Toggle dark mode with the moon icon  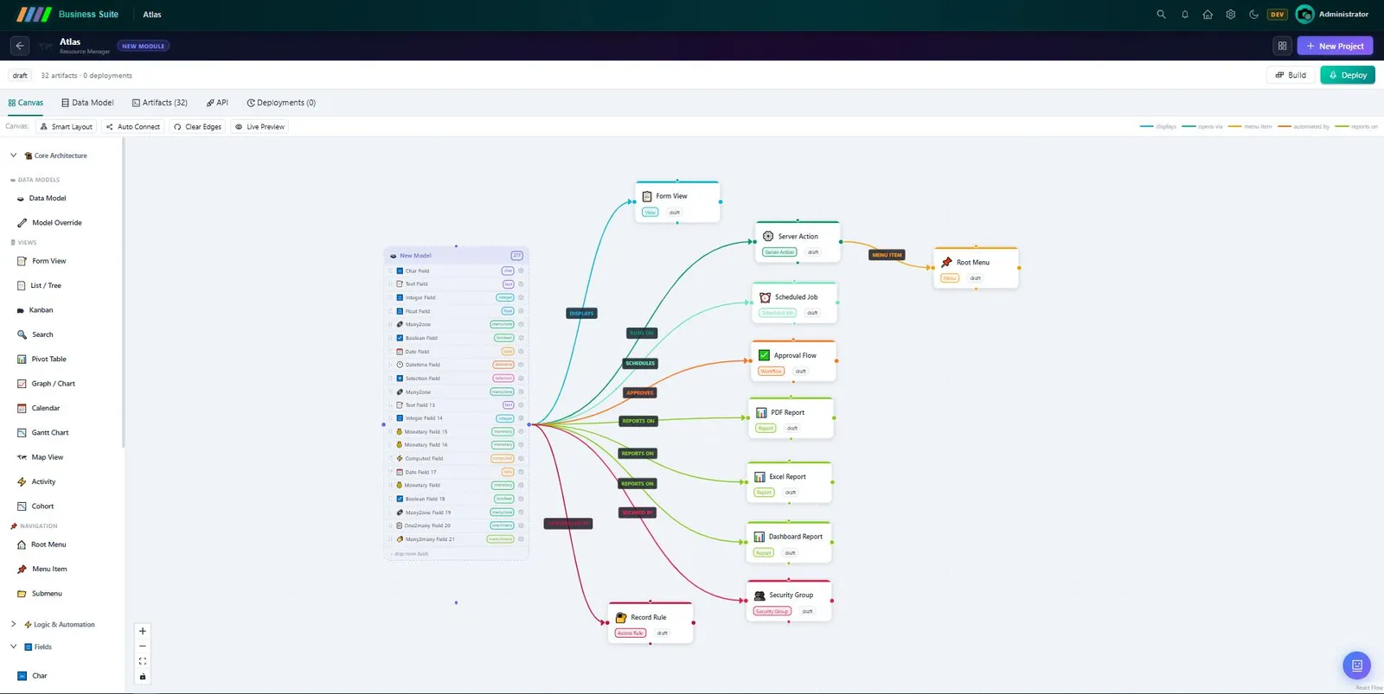[1253, 15]
